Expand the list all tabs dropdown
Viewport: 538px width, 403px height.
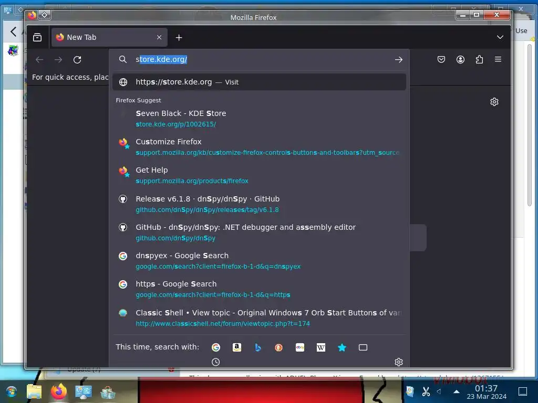click(x=500, y=37)
